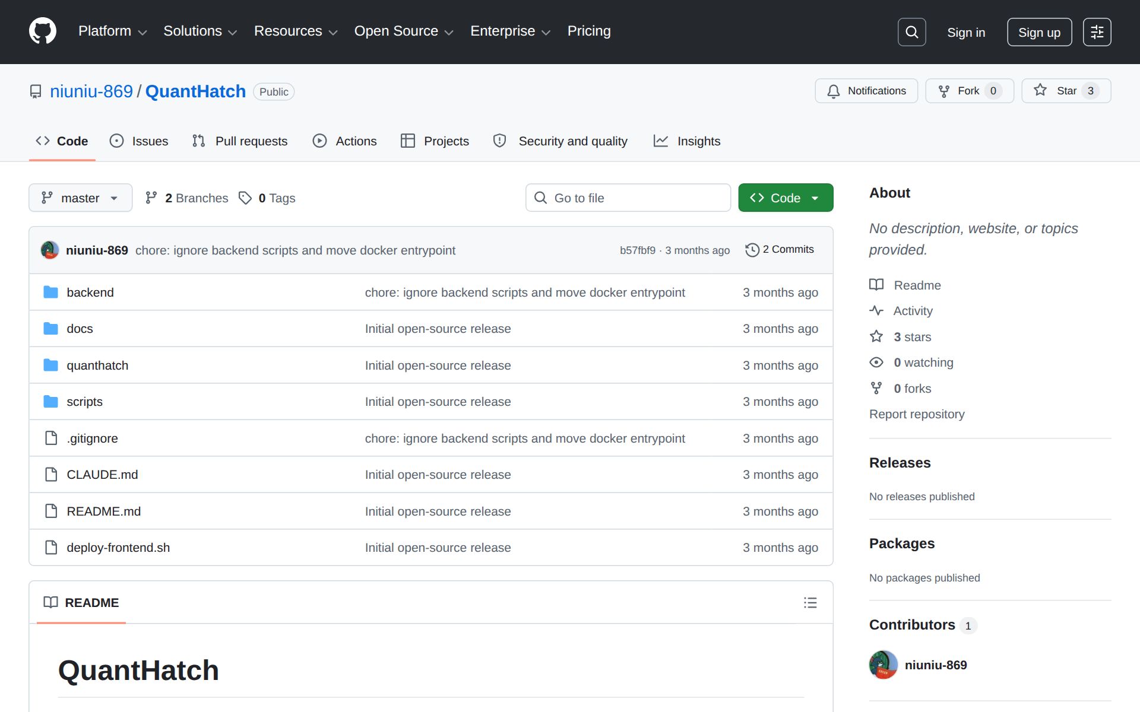Focus the Go to file field

pos(628,198)
